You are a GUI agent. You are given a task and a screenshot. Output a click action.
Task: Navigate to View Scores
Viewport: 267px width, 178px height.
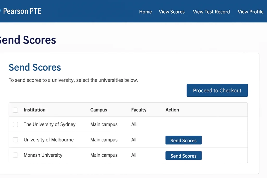172,12
